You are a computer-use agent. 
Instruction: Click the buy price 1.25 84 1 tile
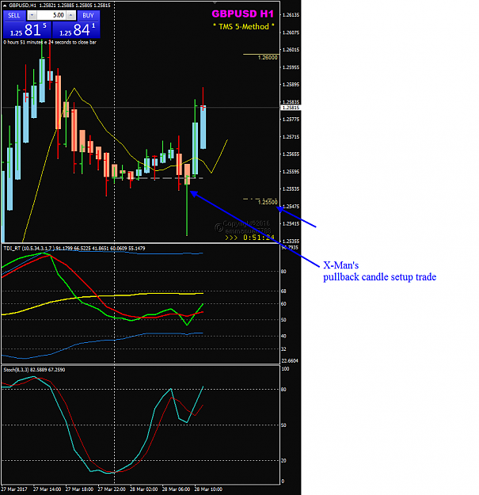point(76,30)
